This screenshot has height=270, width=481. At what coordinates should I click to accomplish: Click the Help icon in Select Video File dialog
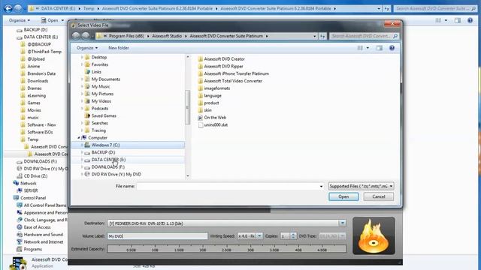coord(392,48)
